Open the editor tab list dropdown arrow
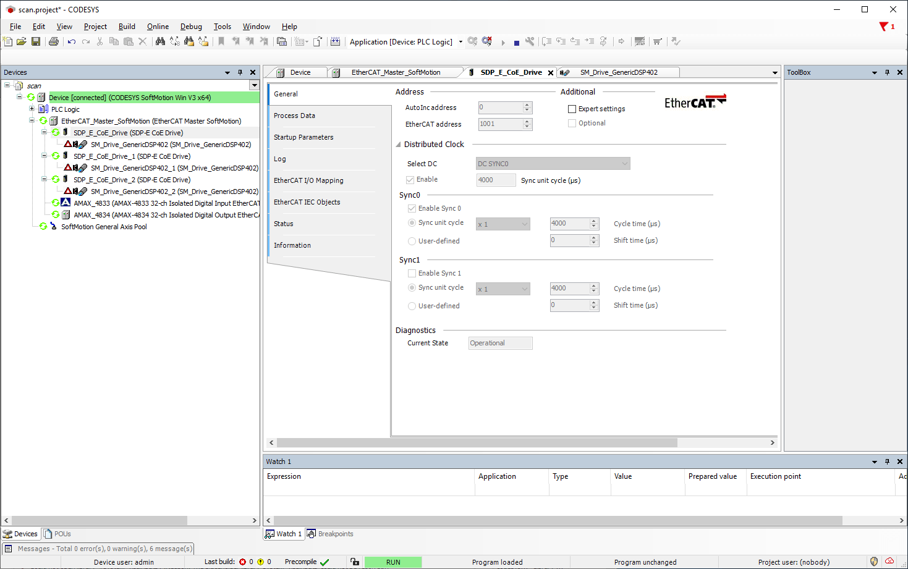This screenshot has width=908, height=569. 775,73
